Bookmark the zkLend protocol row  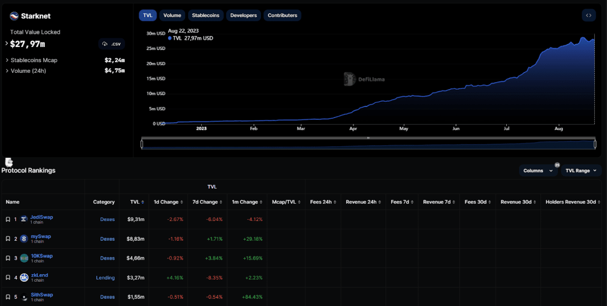pos(8,278)
